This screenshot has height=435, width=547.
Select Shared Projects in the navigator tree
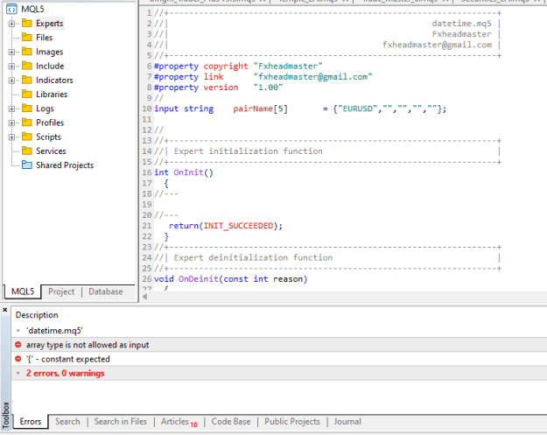click(x=65, y=165)
